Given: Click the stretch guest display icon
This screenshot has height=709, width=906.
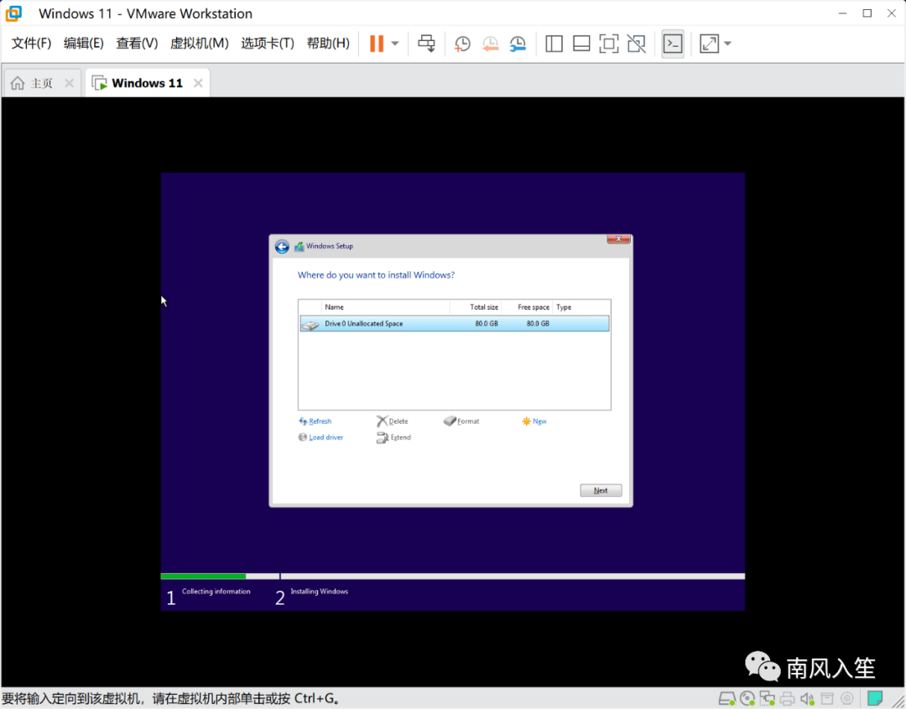Looking at the screenshot, I should pyautogui.click(x=709, y=44).
